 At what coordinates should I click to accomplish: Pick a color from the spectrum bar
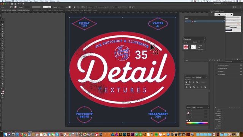pos(197,123)
